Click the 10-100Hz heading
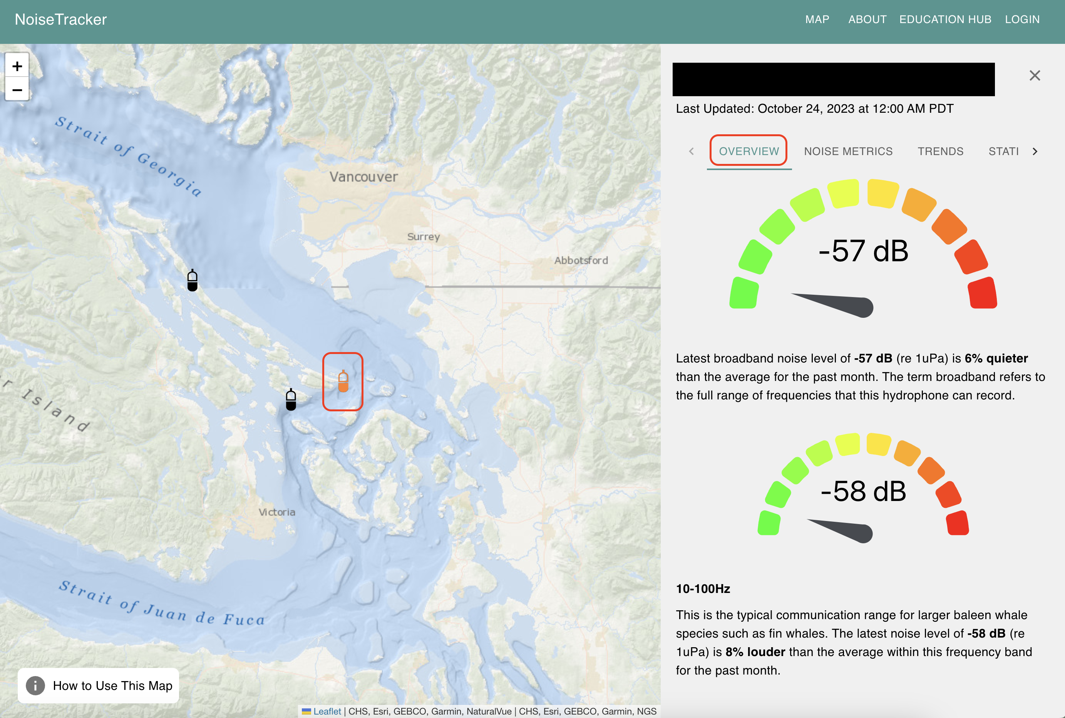Screen dimensions: 1065x718 click(x=703, y=588)
